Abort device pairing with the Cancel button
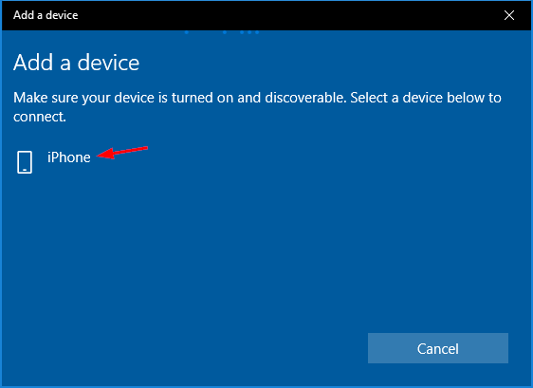533x388 pixels. coord(438,348)
